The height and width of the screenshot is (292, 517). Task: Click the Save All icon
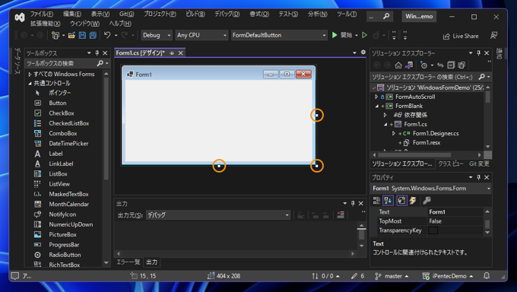[x=93, y=35]
